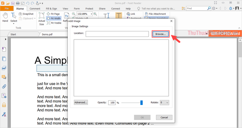Expand the Select tool dropdown arrow
242x128 pixels.
13,24
